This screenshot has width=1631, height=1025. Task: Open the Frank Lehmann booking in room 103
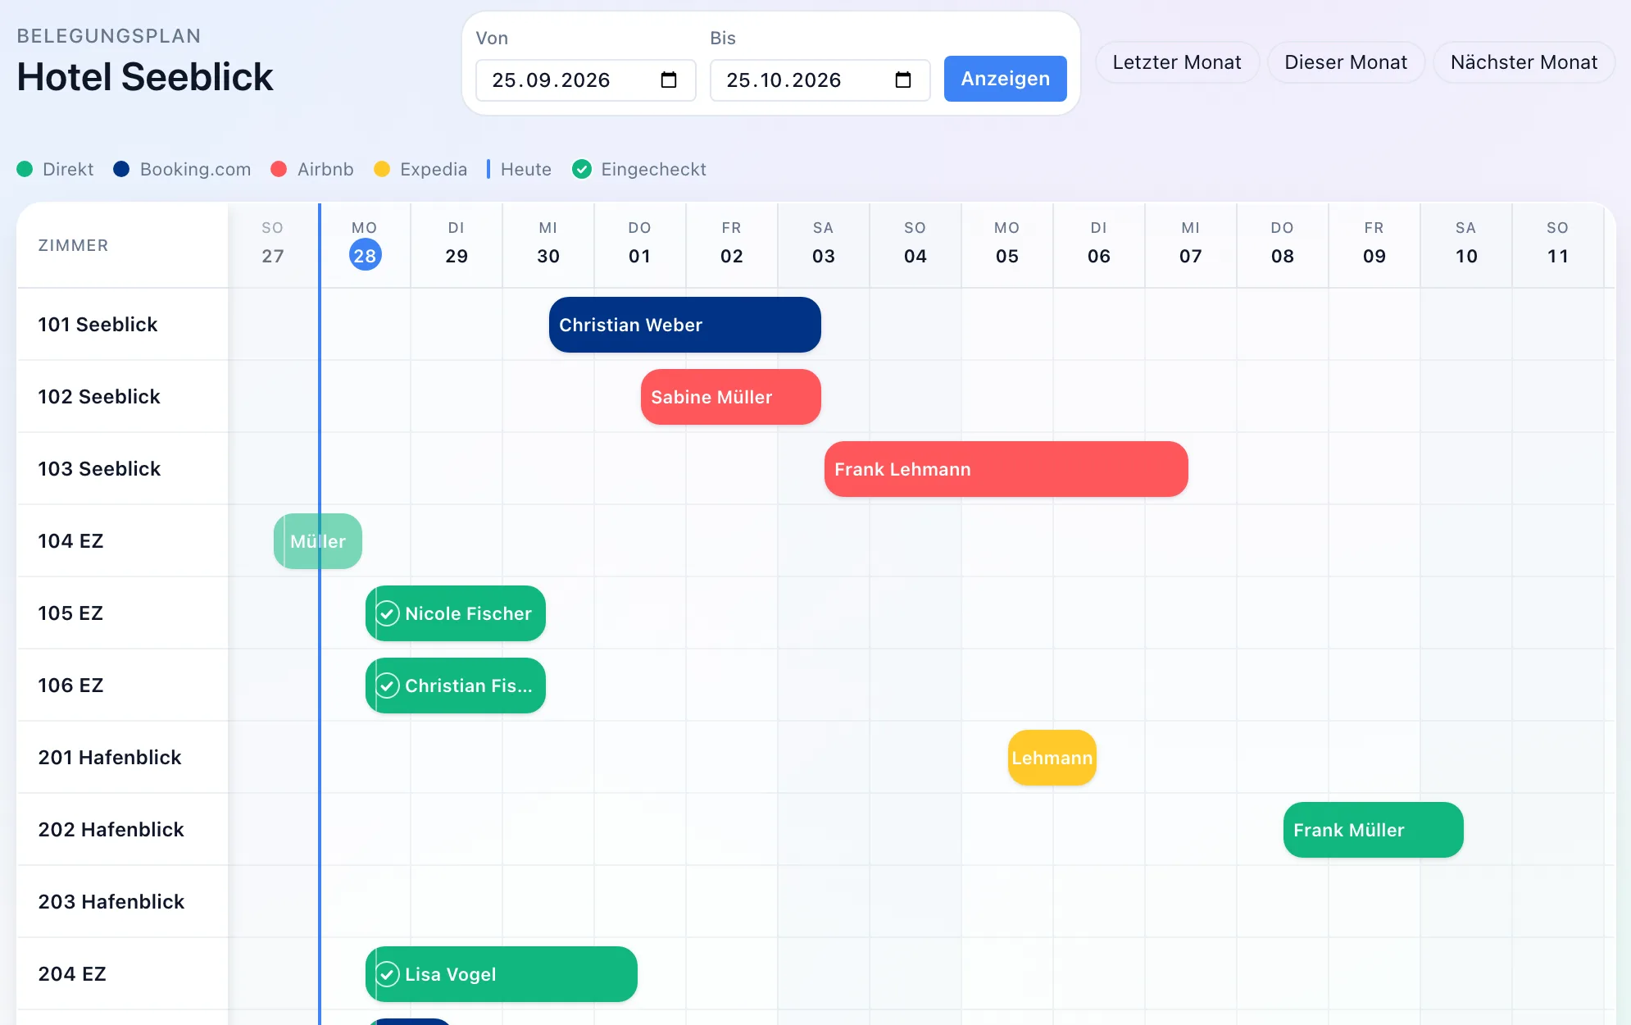pos(1006,469)
